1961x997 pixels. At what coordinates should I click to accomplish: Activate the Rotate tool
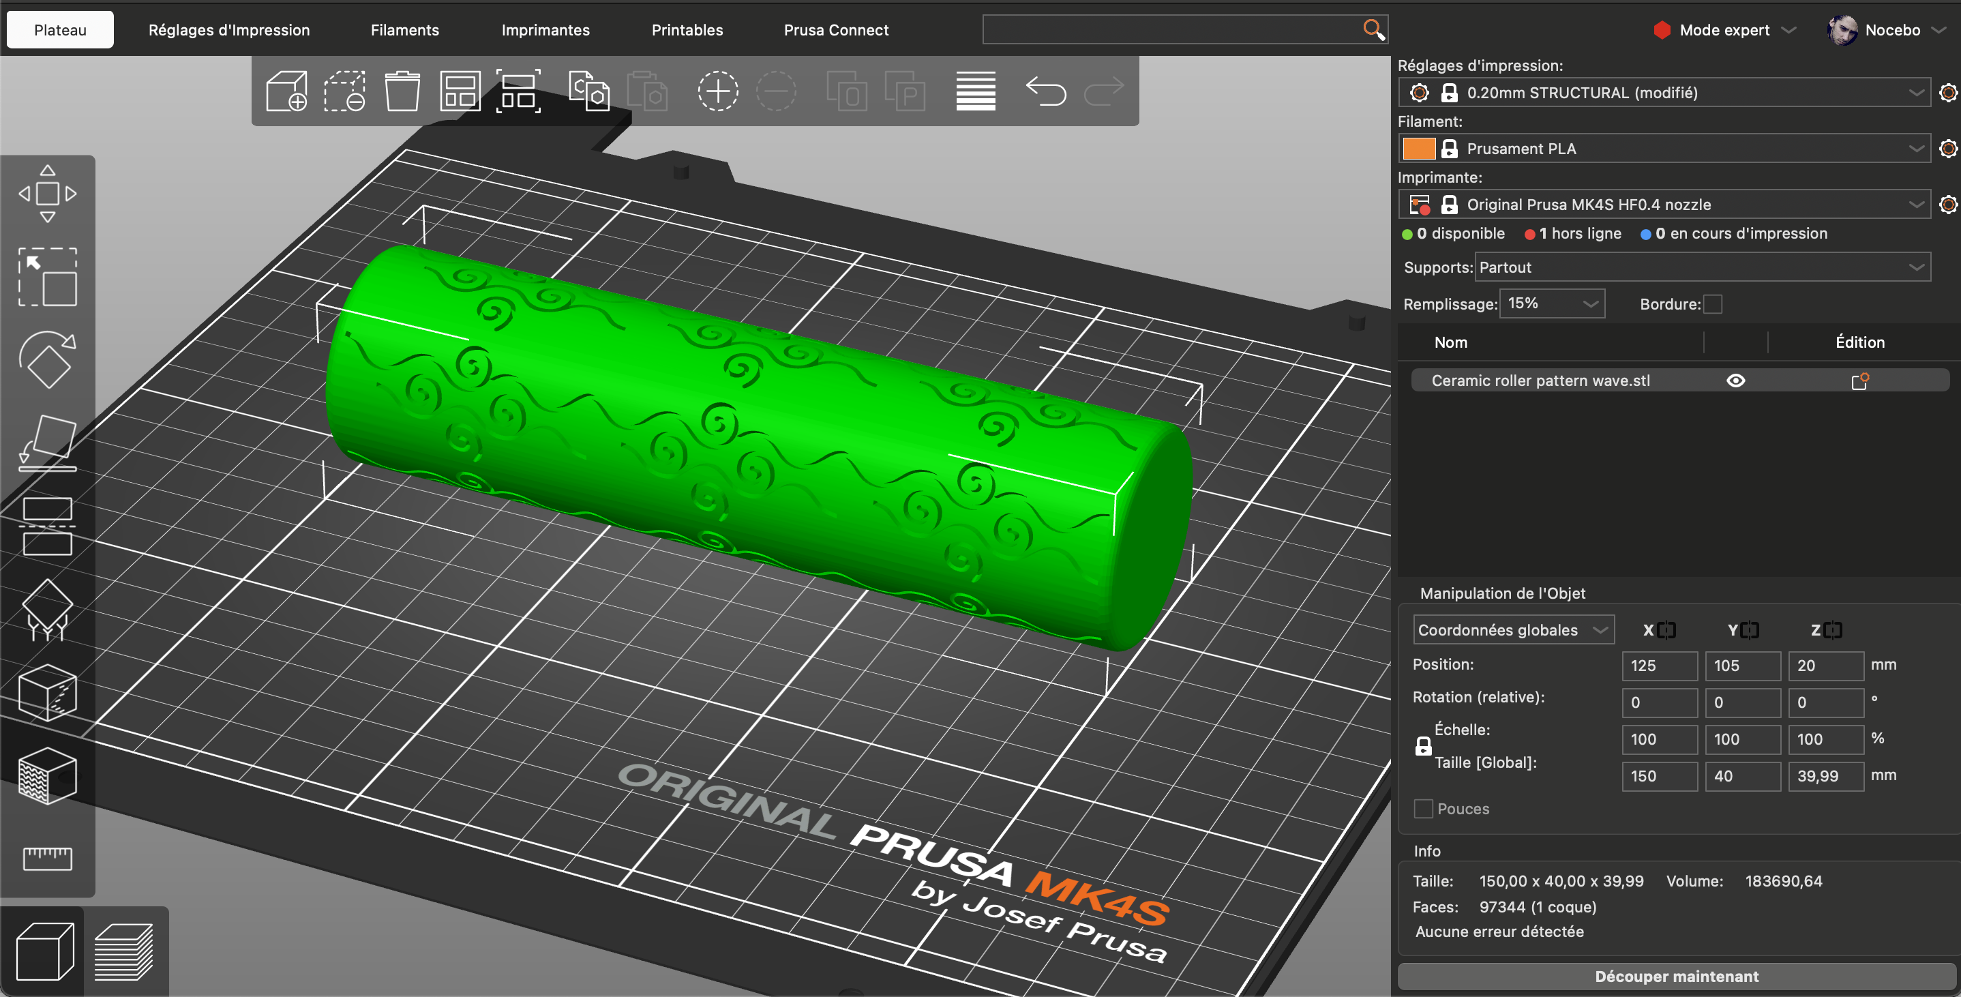click(47, 359)
